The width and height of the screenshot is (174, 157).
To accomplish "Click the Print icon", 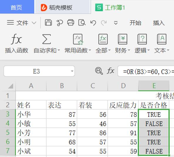I will pyautogui.click(x=71, y=23).
